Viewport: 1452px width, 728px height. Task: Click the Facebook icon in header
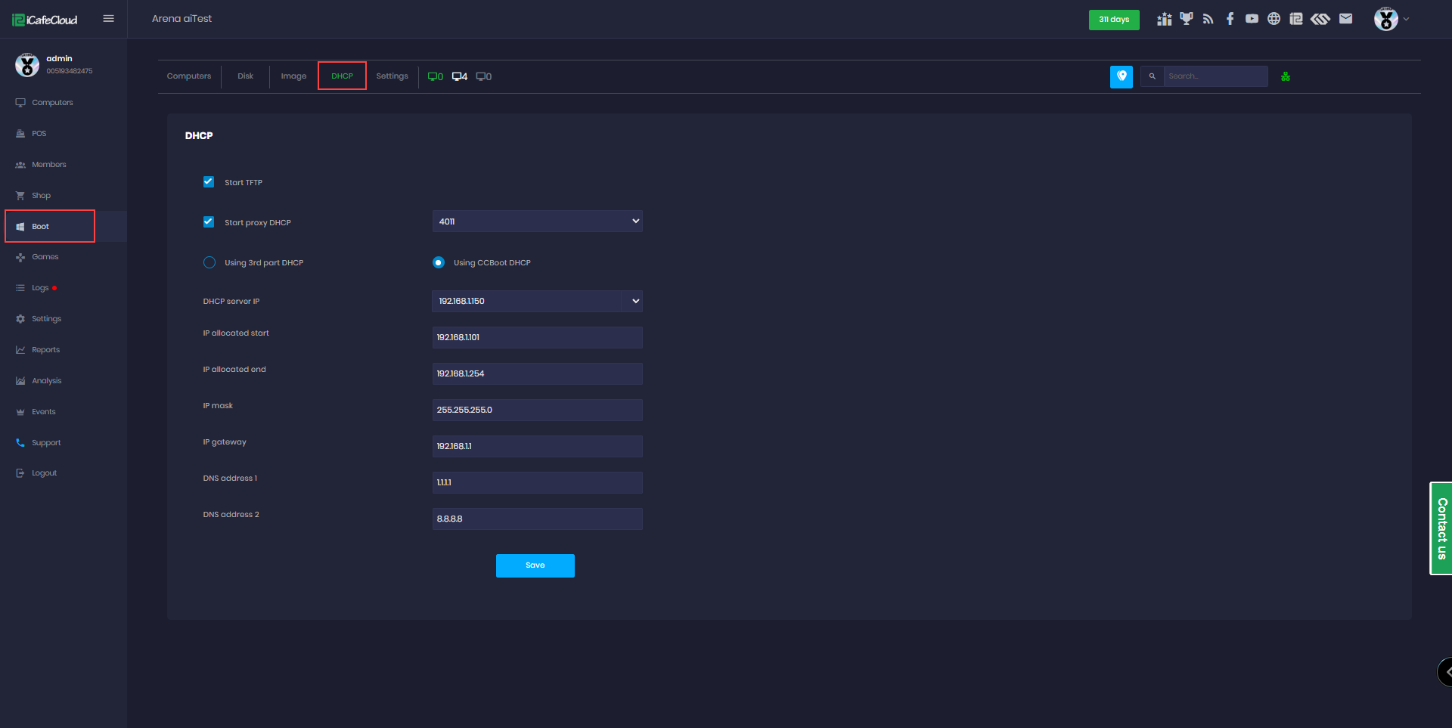point(1230,19)
